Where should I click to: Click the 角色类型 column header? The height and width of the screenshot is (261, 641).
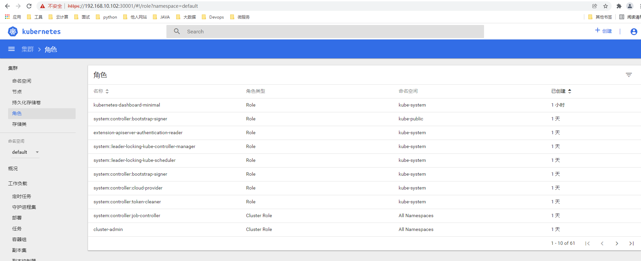tap(256, 91)
